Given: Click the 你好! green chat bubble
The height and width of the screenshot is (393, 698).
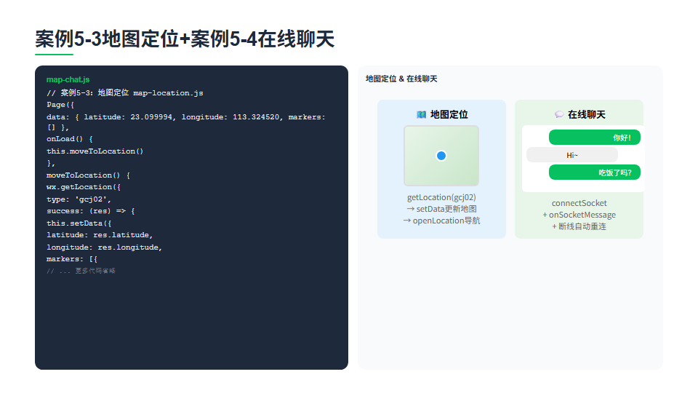Looking at the screenshot, I should click(x=594, y=138).
